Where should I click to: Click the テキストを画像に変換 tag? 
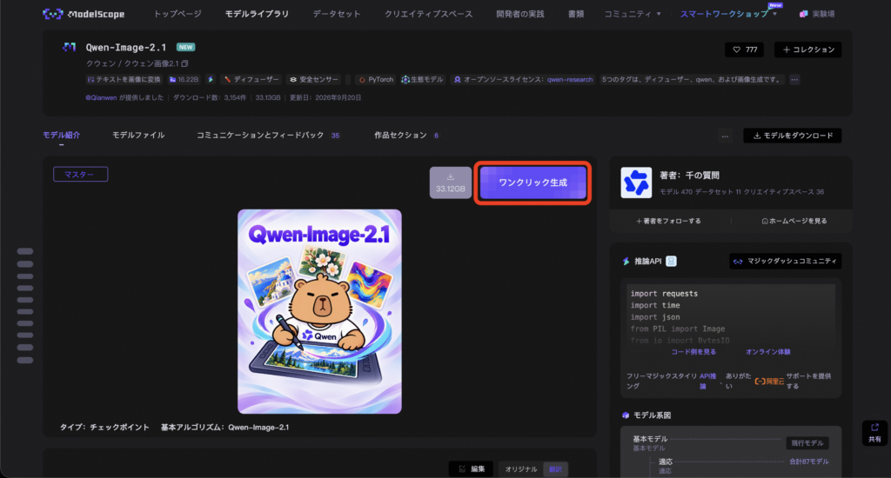point(124,79)
